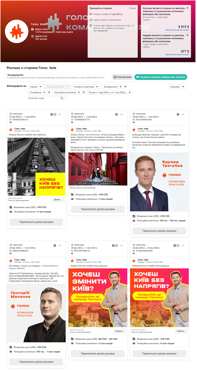Viewport: 197px width, 370px height.
Task: Expand the Україна country dropdown
Action: 36,87
